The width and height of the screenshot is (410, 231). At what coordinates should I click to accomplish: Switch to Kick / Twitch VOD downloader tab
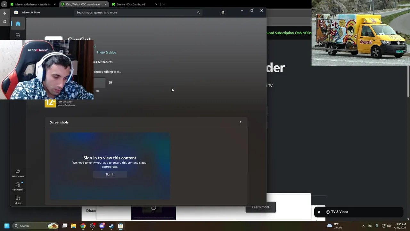[83, 4]
